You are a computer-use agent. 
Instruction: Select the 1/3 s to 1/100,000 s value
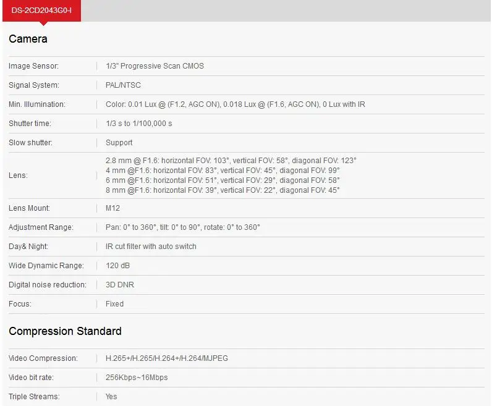click(x=138, y=124)
